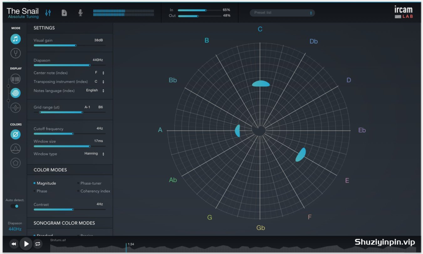Select the diamond tuner display icon
Image resolution: width=423 pixels, height=254 pixels.
[16, 108]
